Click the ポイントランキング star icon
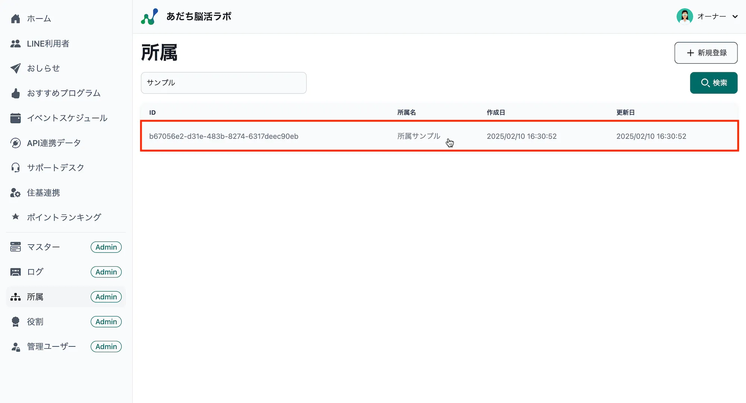 [15, 217]
